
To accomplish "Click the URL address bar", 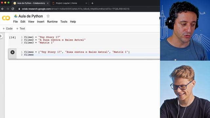I will 76,9.
